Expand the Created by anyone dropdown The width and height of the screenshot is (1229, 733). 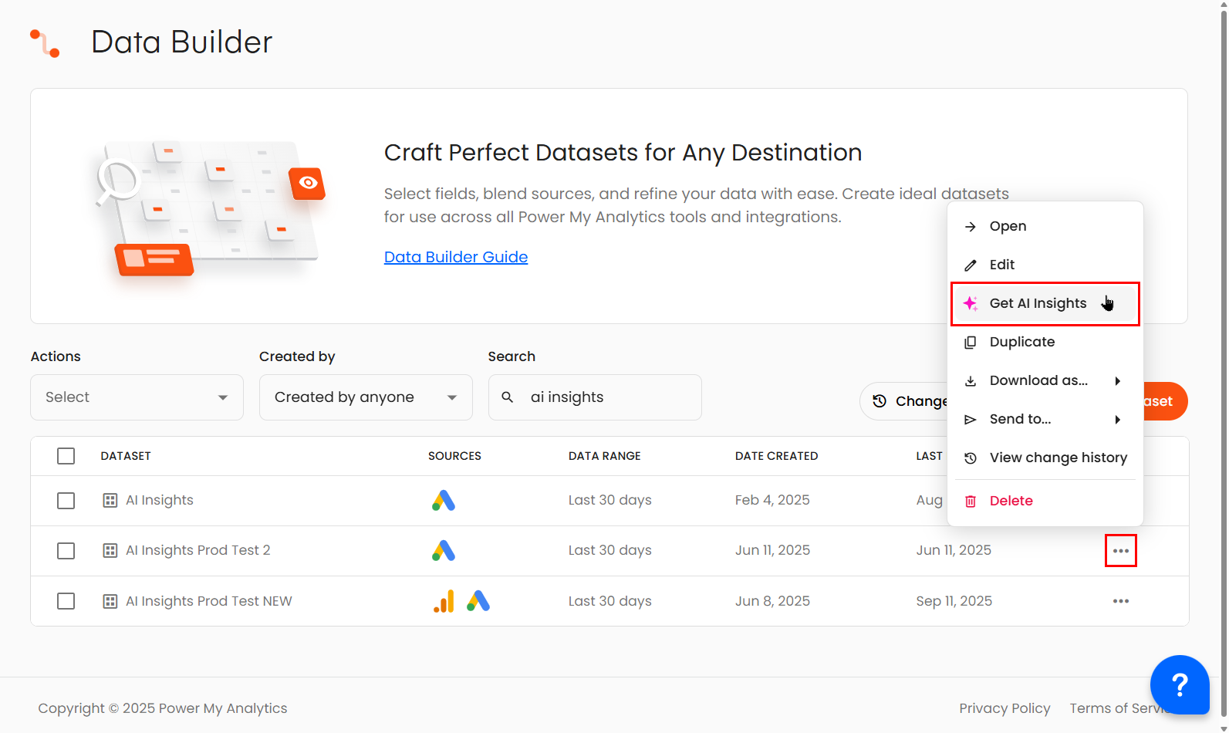coord(366,397)
